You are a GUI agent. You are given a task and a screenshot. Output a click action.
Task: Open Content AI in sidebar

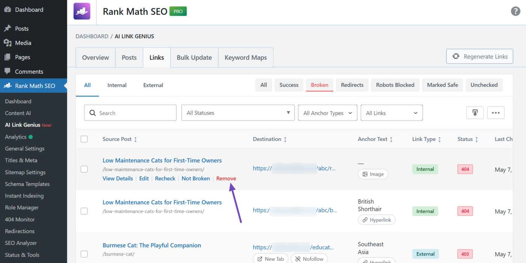click(18, 113)
